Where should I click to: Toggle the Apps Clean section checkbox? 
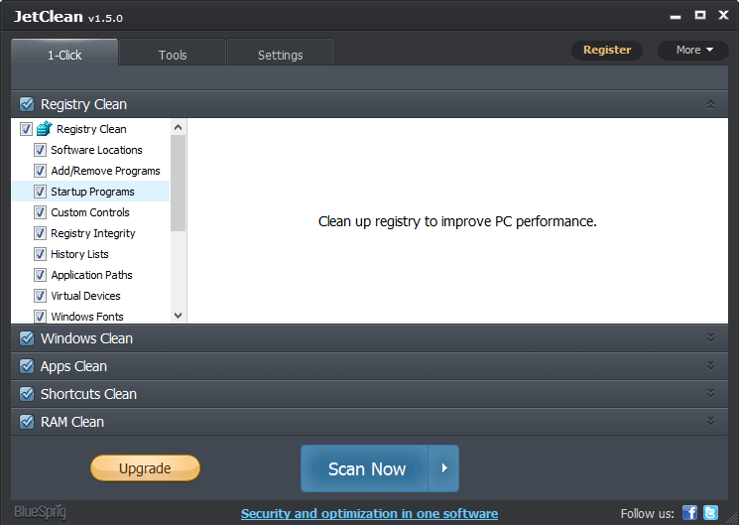tap(27, 366)
